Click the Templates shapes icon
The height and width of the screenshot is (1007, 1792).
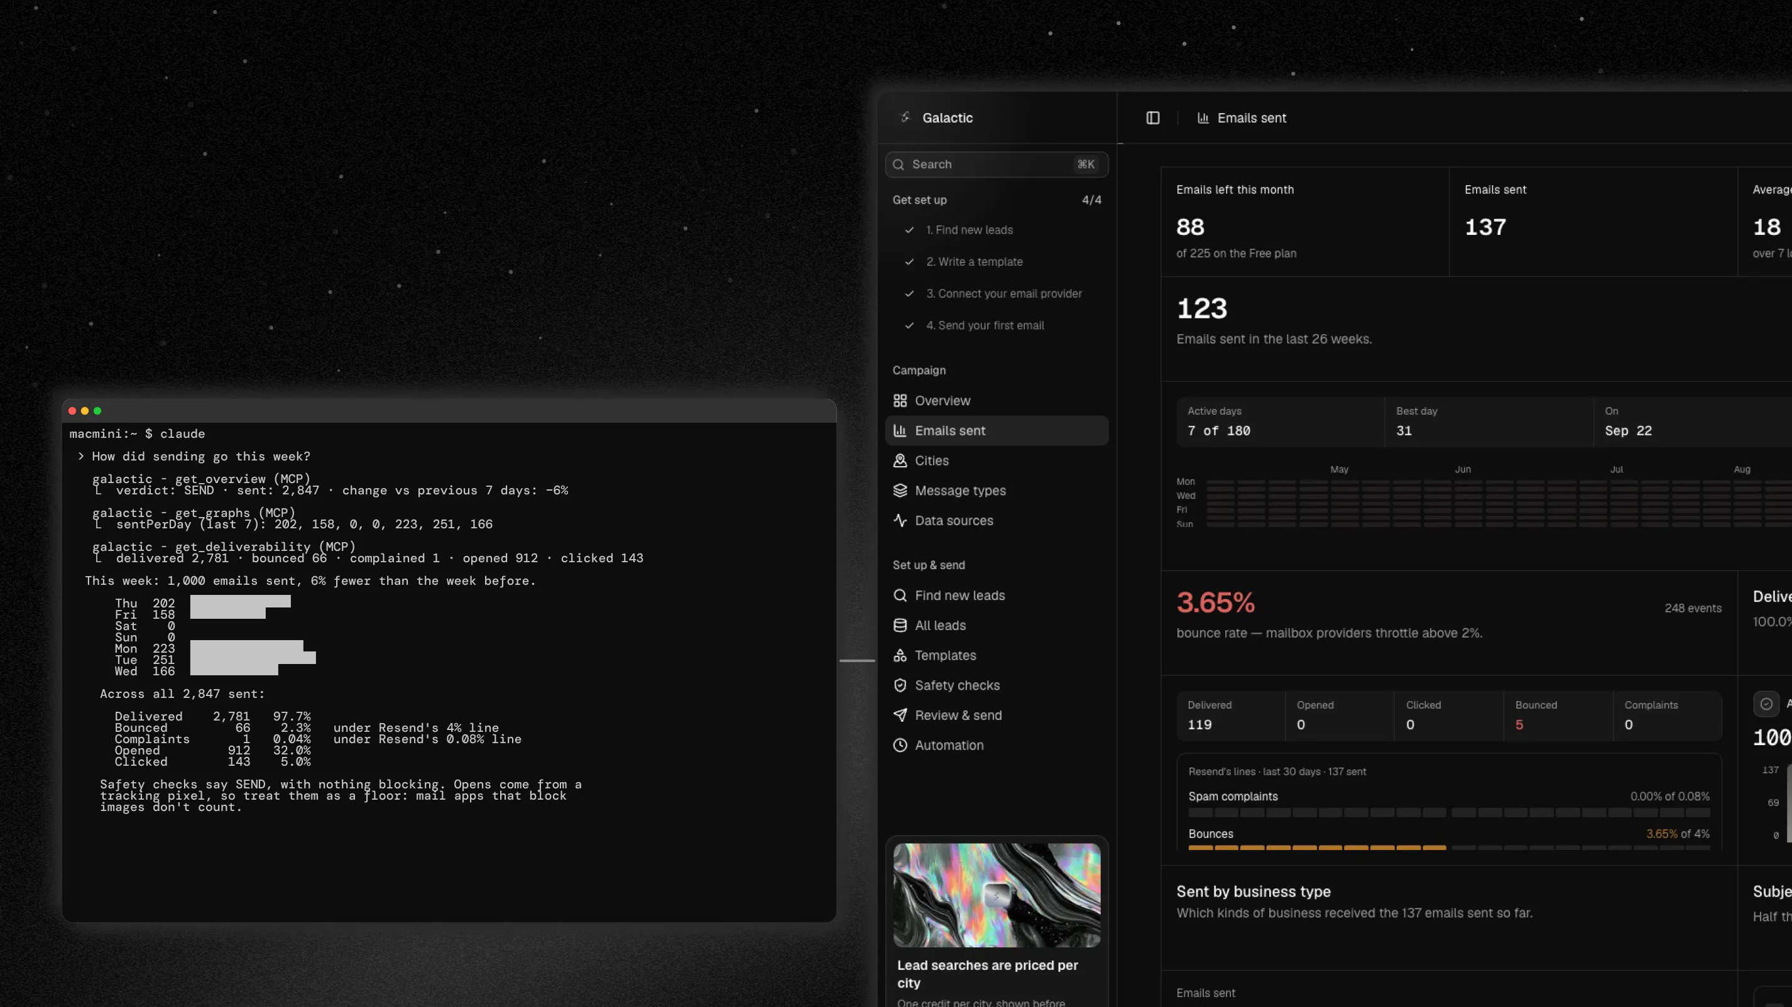[x=900, y=655]
